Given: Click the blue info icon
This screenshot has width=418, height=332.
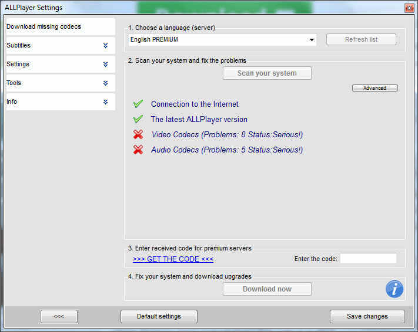Looking at the screenshot, I should pos(394,289).
